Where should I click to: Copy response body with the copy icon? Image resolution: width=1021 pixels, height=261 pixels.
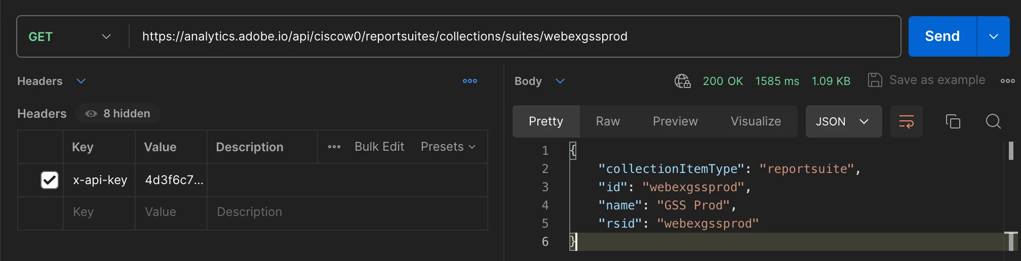tap(953, 121)
